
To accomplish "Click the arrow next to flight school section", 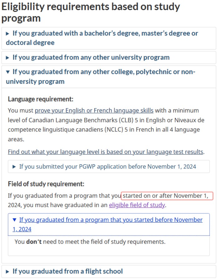I will tap(8, 271).
